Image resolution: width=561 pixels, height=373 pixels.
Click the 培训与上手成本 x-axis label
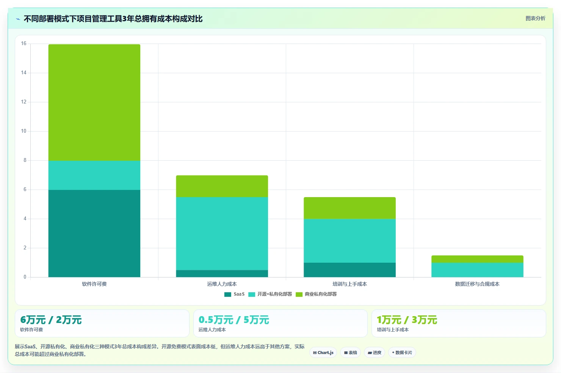click(x=349, y=284)
